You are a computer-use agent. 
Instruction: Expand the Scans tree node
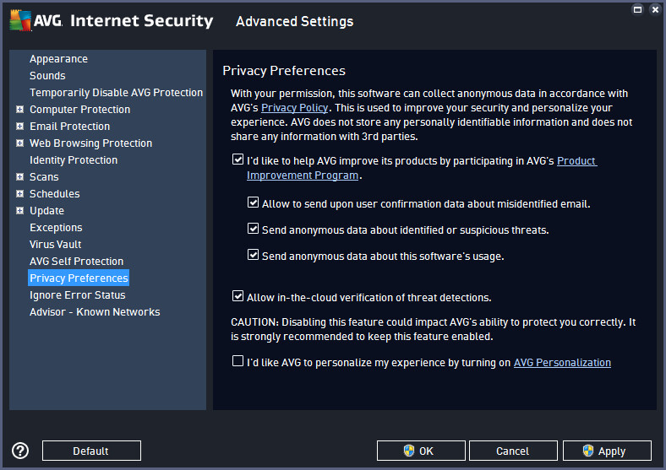point(19,176)
